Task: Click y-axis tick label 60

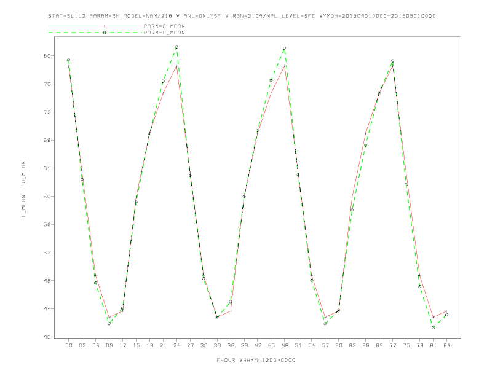Action: pos(49,197)
